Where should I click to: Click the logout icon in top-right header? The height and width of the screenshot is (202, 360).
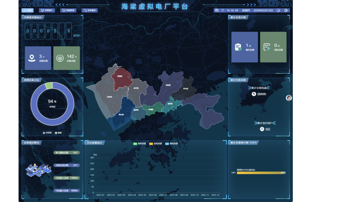(286, 10)
